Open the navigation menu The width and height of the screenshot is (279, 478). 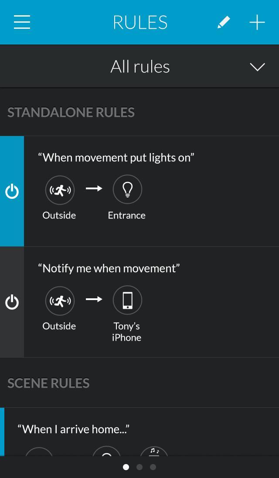click(x=21, y=22)
